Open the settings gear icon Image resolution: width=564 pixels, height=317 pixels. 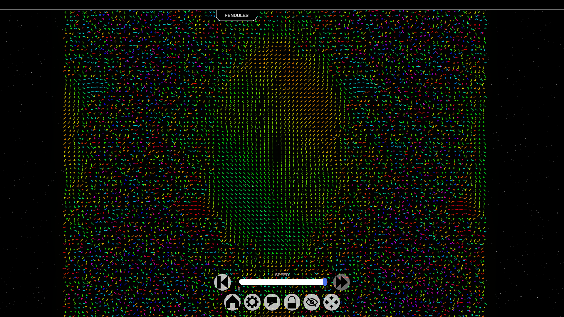(x=252, y=302)
